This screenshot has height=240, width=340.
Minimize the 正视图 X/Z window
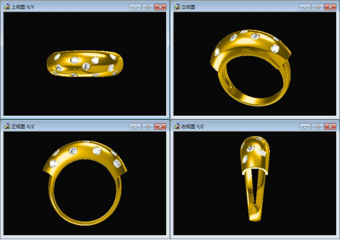pyautogui.click(x=135, y=126)
